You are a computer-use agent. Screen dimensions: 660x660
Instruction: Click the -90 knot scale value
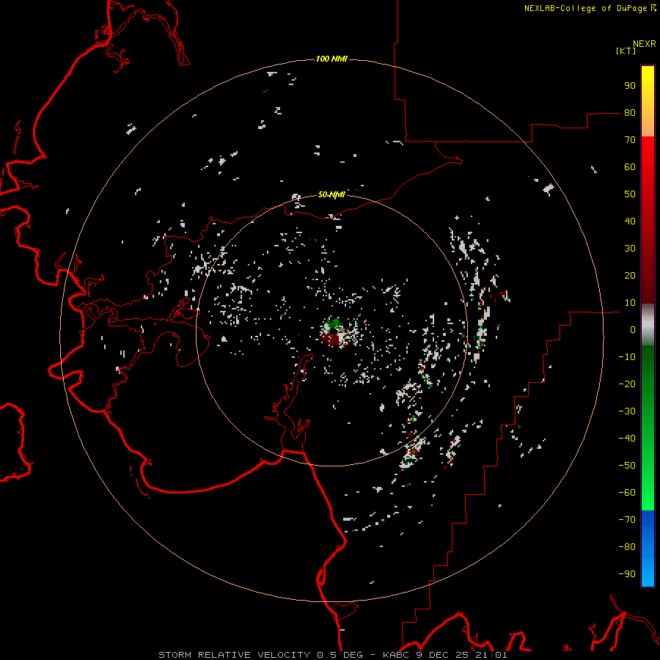(627, 574)
